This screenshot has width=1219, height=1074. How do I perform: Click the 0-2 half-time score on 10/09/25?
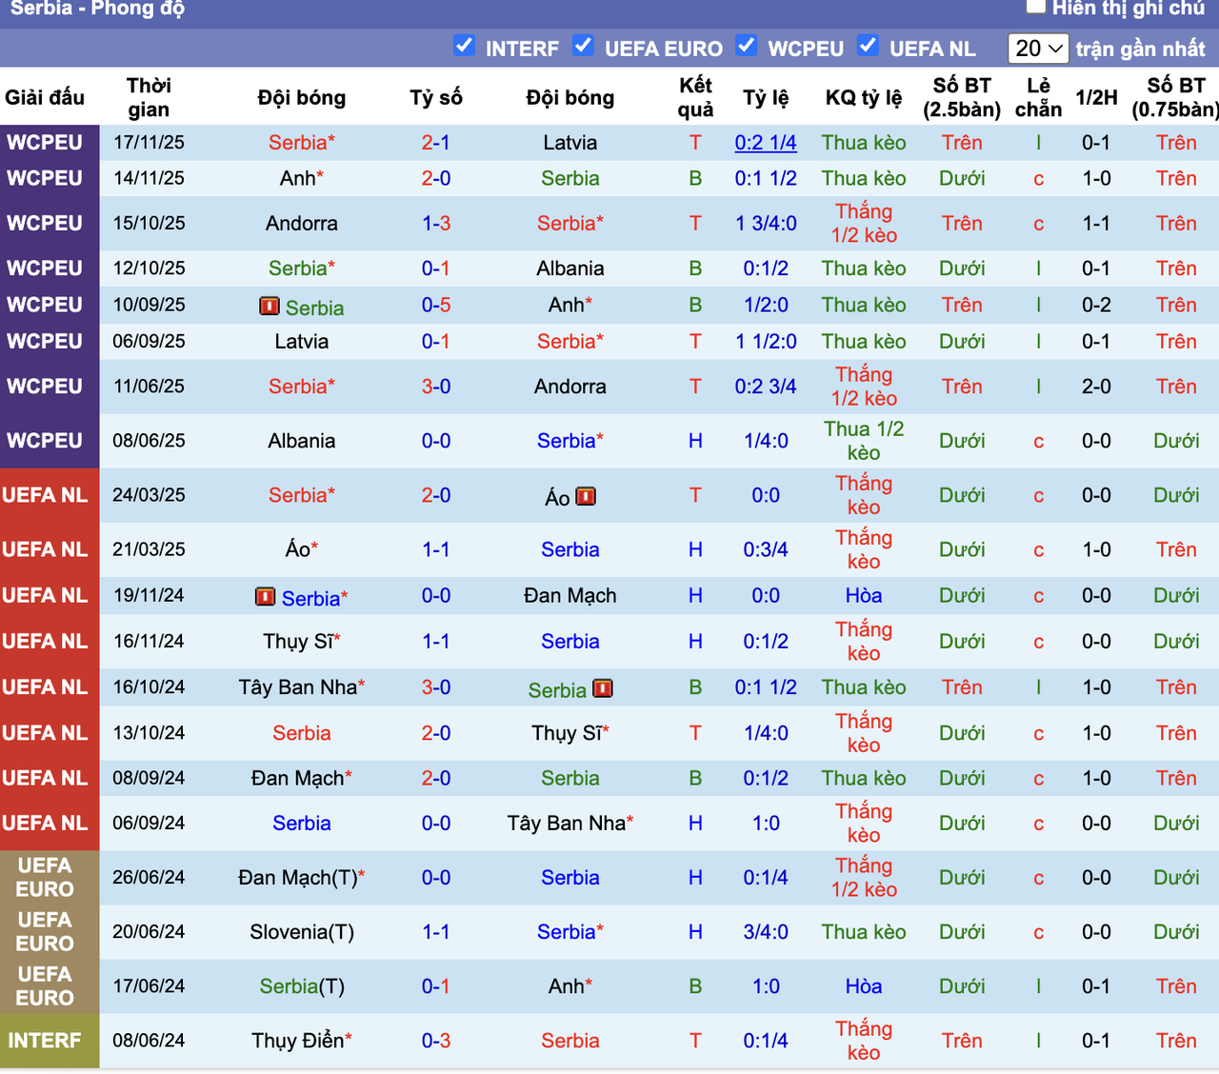(x=1096, y=306)
